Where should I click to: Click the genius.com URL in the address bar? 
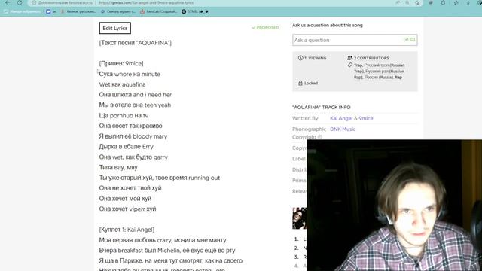click(x=146, y=2)
